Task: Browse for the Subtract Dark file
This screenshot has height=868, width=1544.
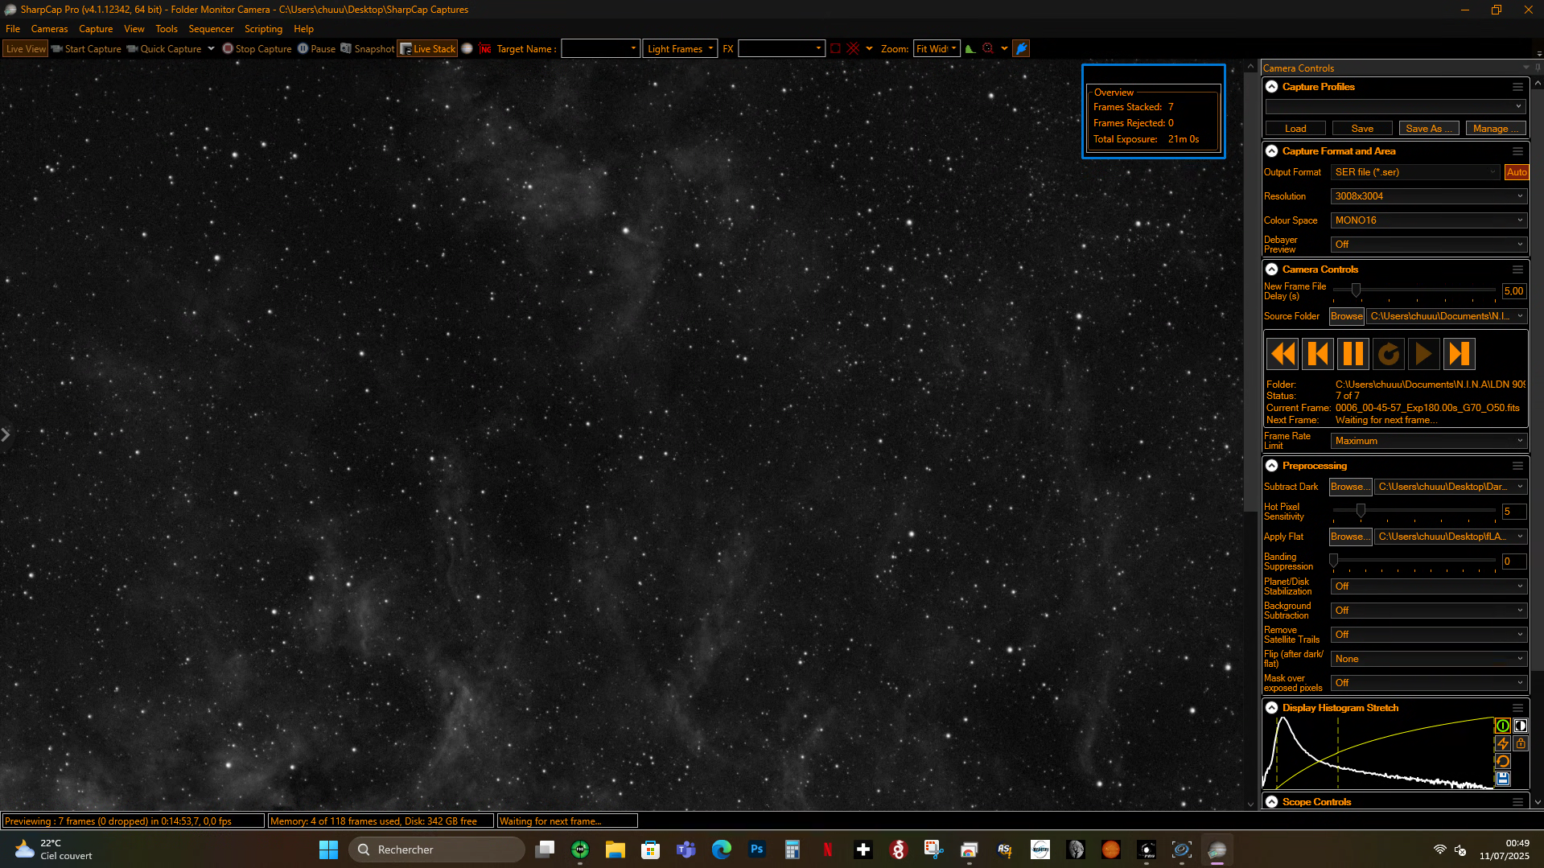Action: point(1350,487)
